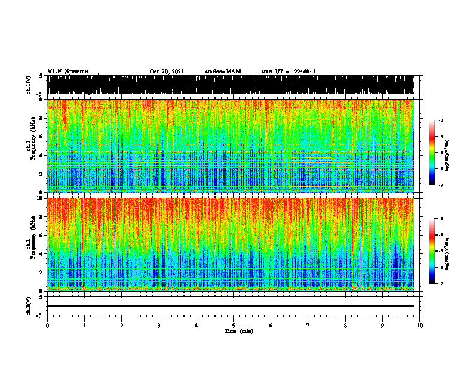Click the "9" tick on the time axis

(x=382, y=326)
